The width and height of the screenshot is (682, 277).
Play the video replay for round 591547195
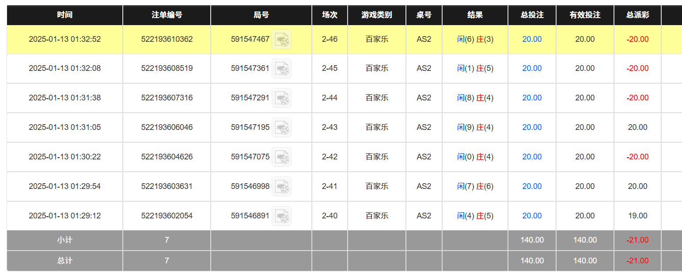(281, 128)
